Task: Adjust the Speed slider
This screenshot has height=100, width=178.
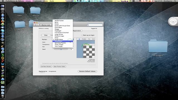Action: pos(61,49)
